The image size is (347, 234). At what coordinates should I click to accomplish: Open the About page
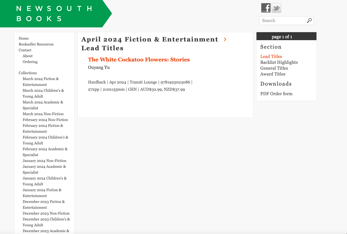click(x=28, y=56)
